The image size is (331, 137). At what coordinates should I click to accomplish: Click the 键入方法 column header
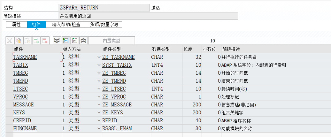82,49
